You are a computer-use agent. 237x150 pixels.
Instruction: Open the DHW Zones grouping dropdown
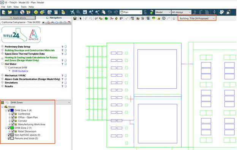tap(40, 102)
